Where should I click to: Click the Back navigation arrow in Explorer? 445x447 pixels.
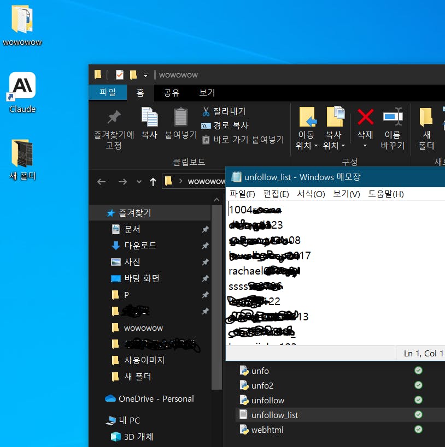[101, 182]
